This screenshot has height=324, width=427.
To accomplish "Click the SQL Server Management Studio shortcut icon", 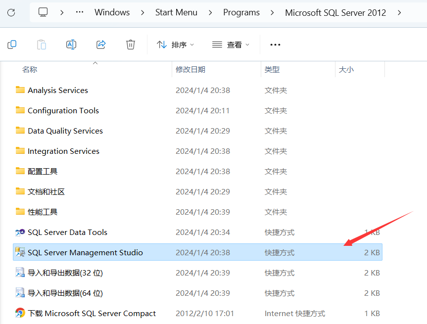I will [20, 252].
